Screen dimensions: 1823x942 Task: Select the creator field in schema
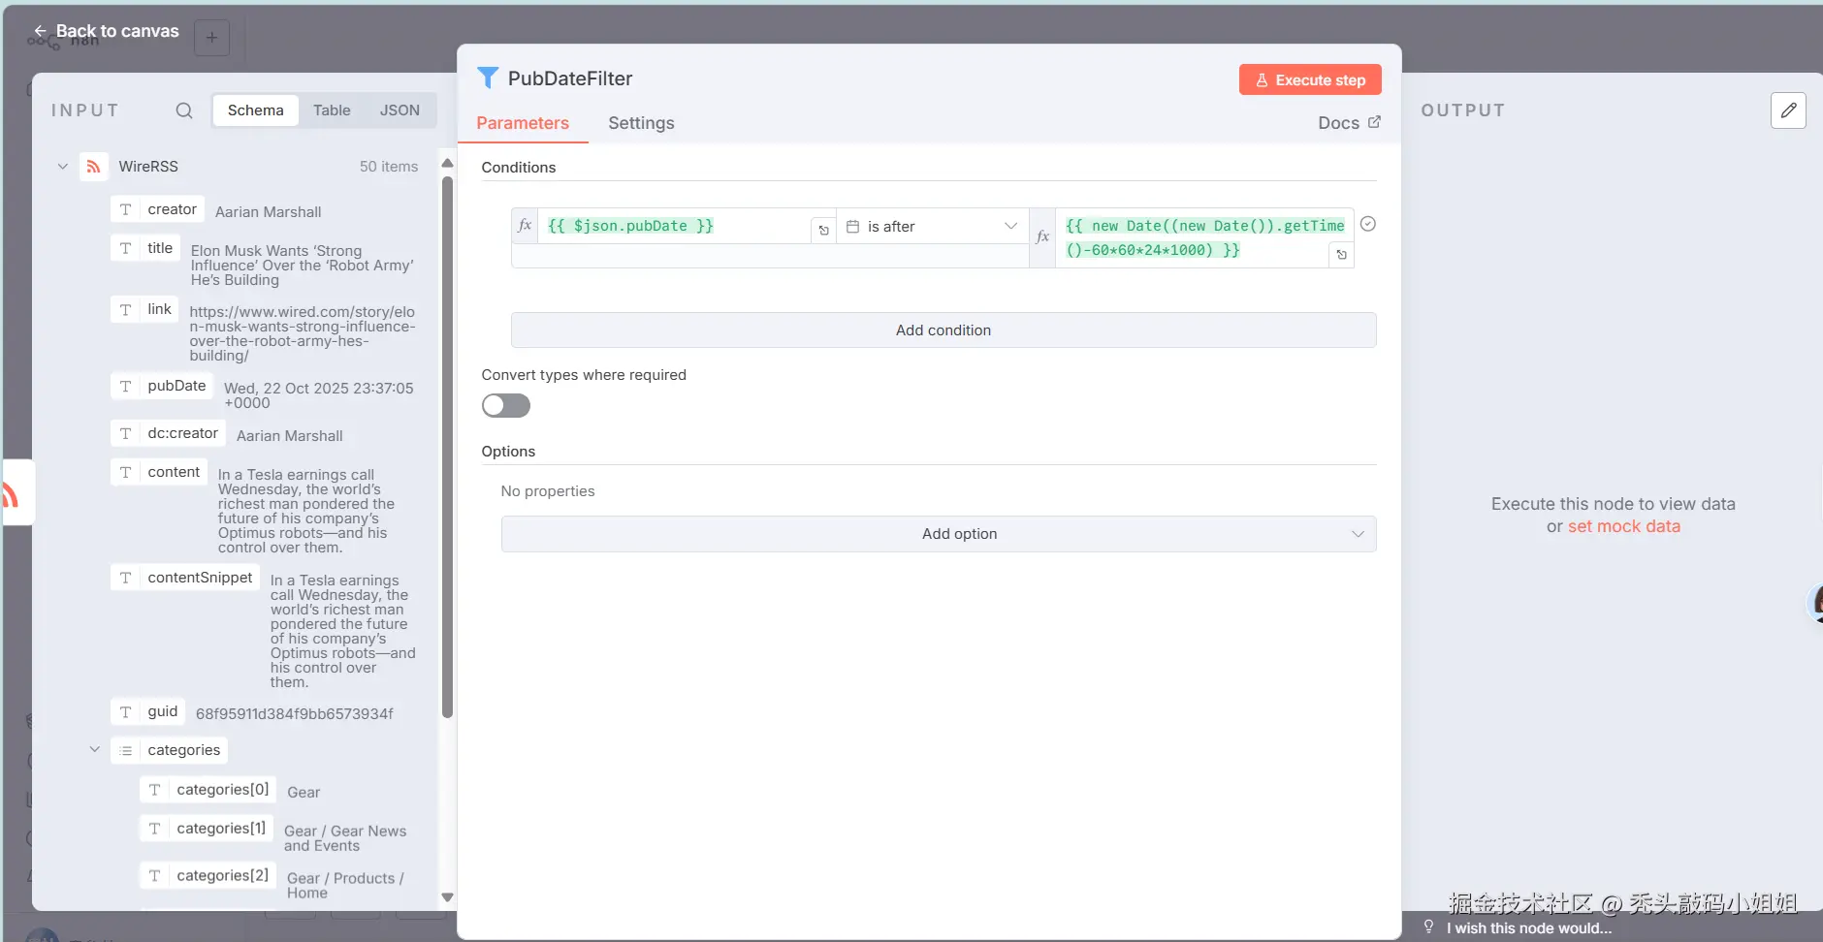[157, 209]
